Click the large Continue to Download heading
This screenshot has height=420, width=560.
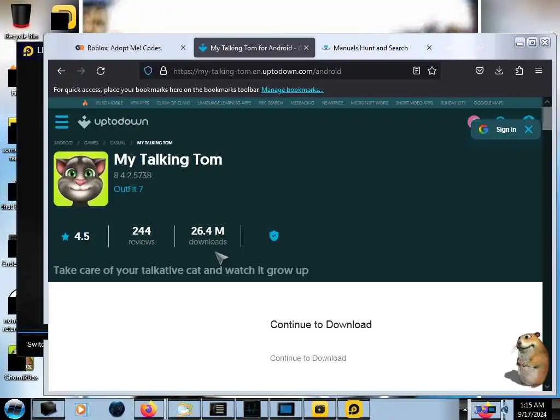click(x=320, y=325)
